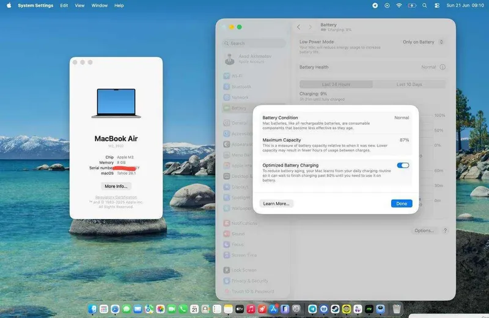Open Steam from the Dock
This screenshot has height=318, width=489.
tap(335, 309)
